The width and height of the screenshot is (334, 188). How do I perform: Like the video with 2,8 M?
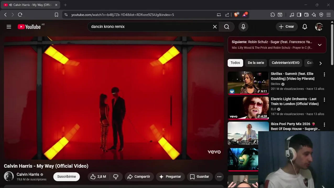tap(98, 177)
